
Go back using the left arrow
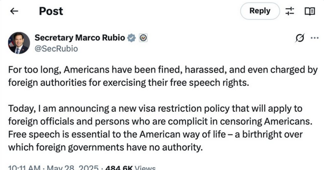pos(14,11)
